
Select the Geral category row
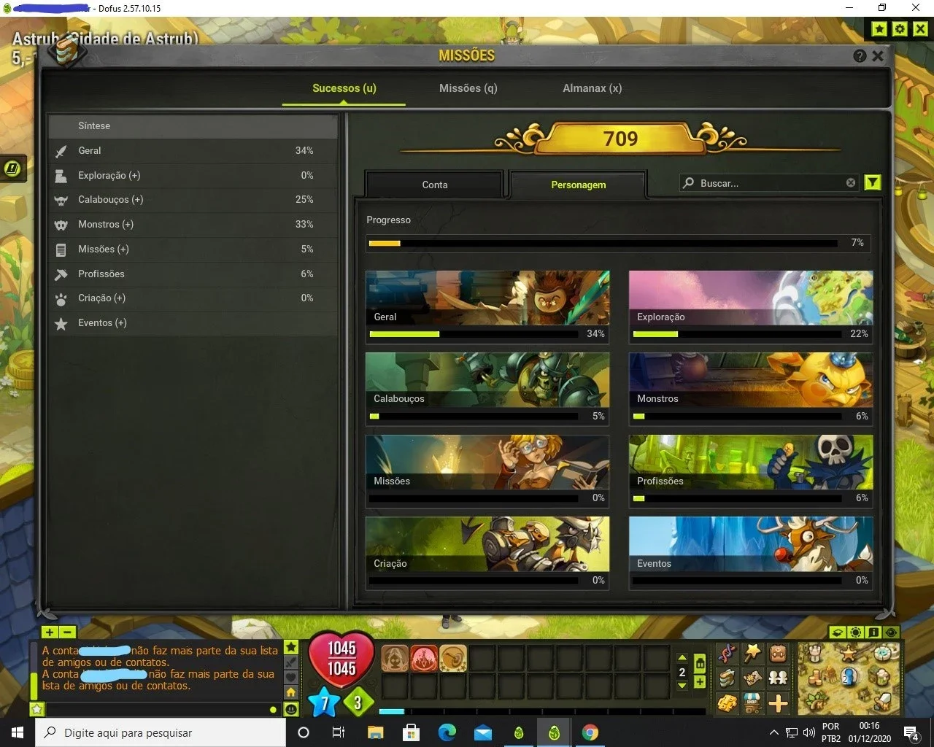[x=193, y=150]
